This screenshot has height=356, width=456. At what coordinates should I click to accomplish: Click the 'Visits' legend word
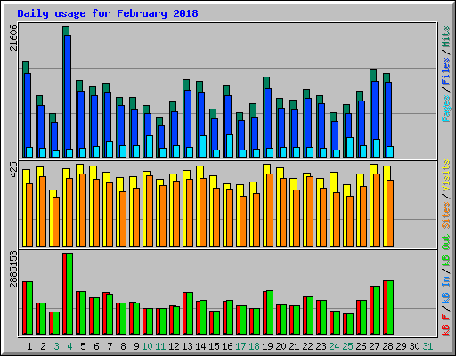[446, 175]
